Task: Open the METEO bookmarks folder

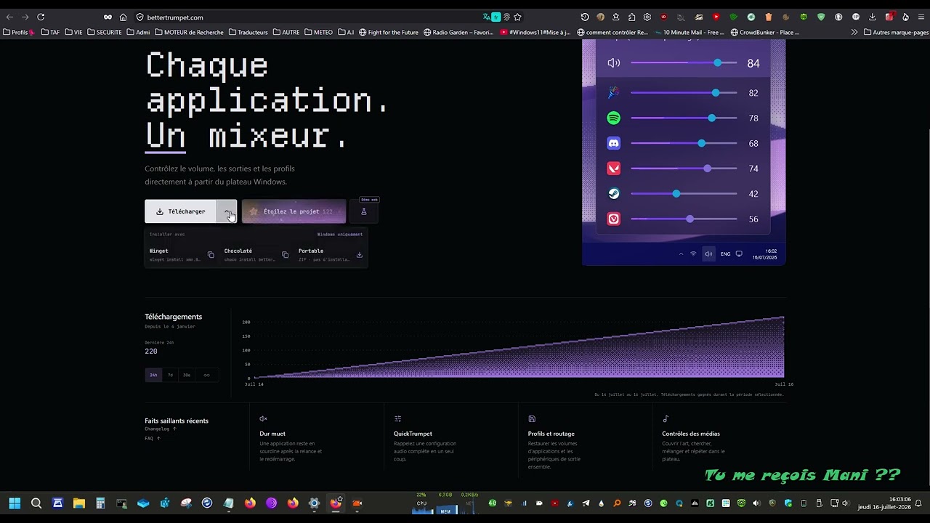Action: (x=318, y=32)
